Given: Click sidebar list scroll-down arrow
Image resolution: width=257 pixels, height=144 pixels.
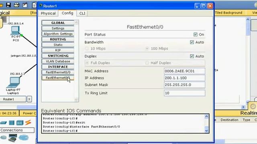Looking at the screenshot, I should tap(76, 100).
